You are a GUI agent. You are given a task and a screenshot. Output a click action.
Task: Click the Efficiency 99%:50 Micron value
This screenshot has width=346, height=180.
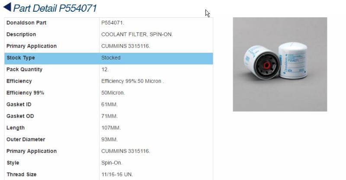(x=133, y=81)
